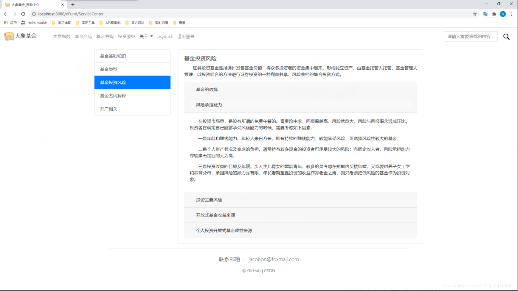Select 基金名词解释 in the sidebar
The height and width of the screenshot is (291, 518).
pos(132,96)
